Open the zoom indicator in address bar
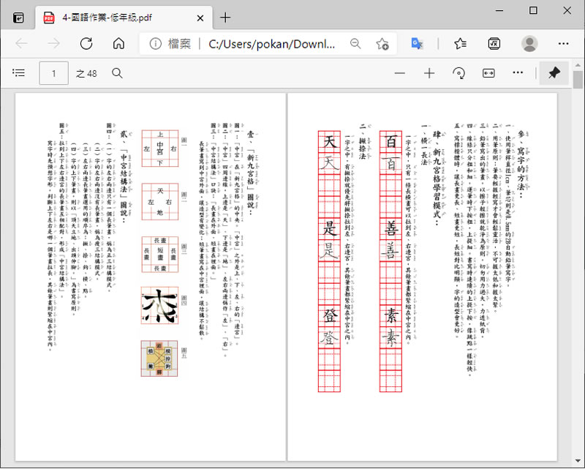Screen dimensions: 585x469 coord(355,44)
